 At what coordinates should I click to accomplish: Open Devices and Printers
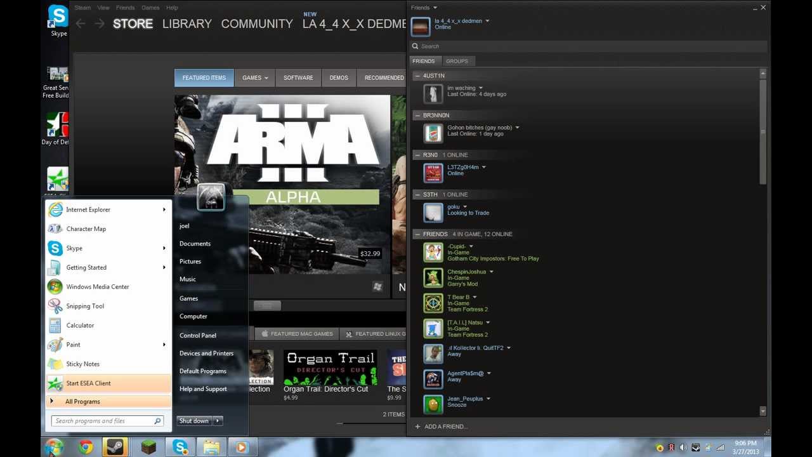tap(206, 354)
